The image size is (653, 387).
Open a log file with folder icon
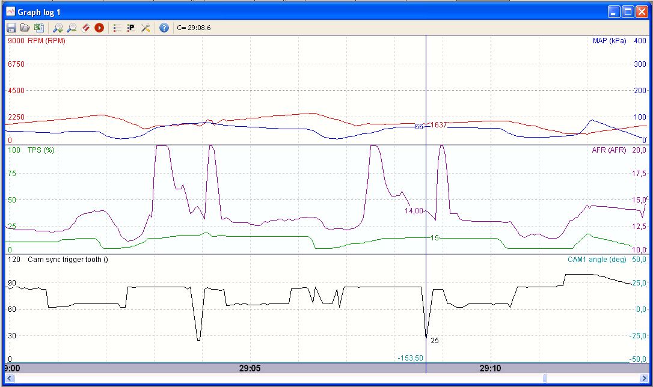(25, 28)
